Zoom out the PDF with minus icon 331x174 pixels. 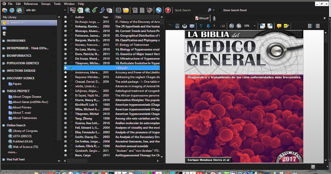point(232,26)
